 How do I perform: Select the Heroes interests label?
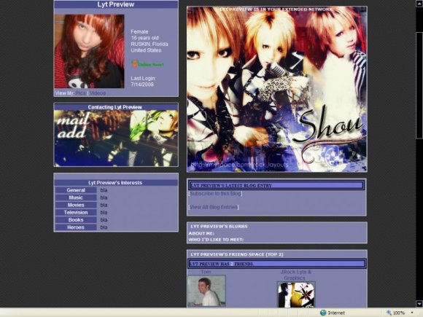click(x=76, y=227)
